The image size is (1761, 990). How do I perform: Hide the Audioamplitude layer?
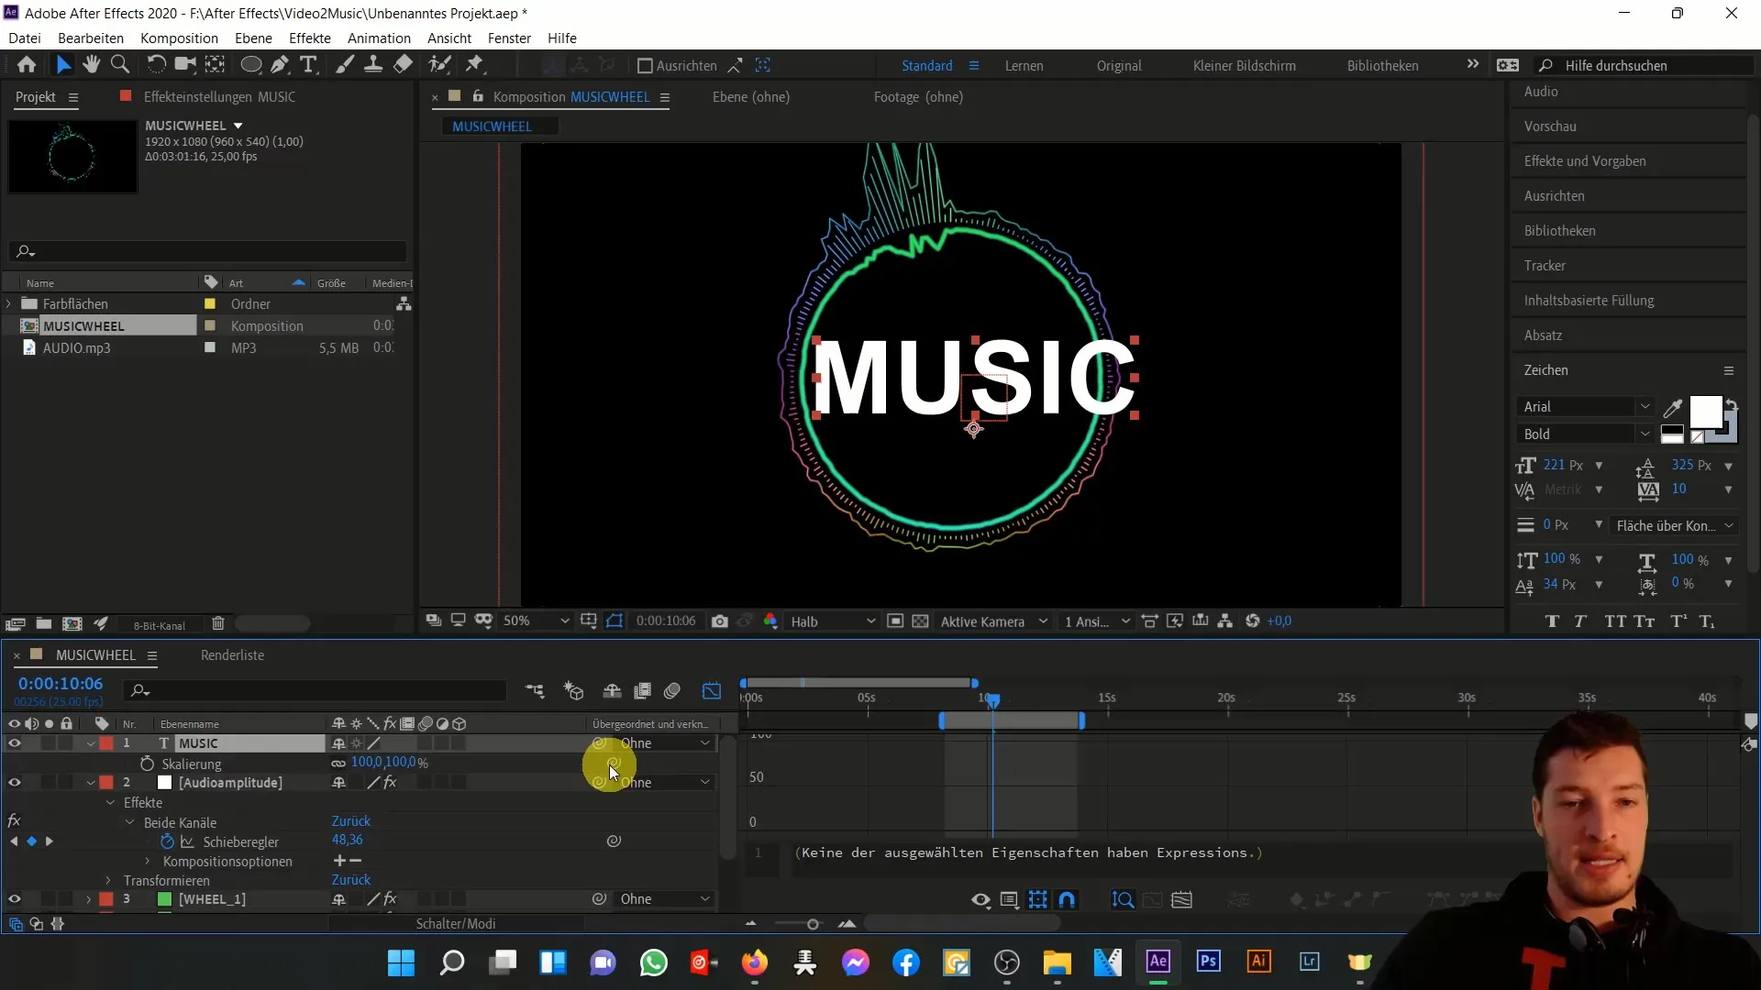pos(15,783)
